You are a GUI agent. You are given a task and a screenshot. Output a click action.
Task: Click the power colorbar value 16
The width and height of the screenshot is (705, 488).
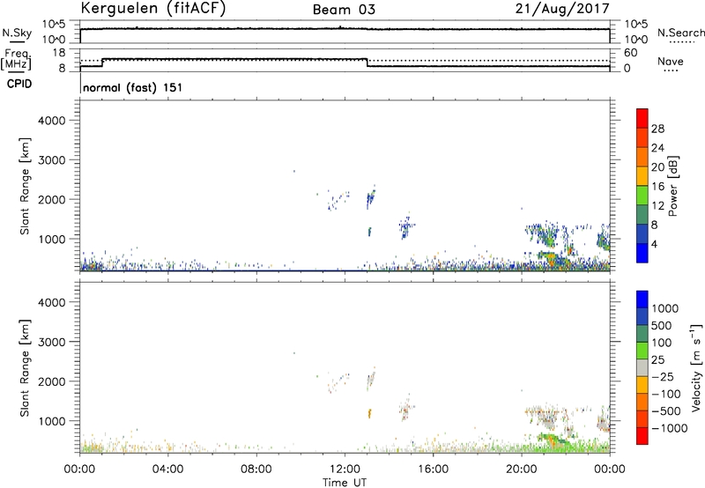pyautogui.click(x=657, y=187)
